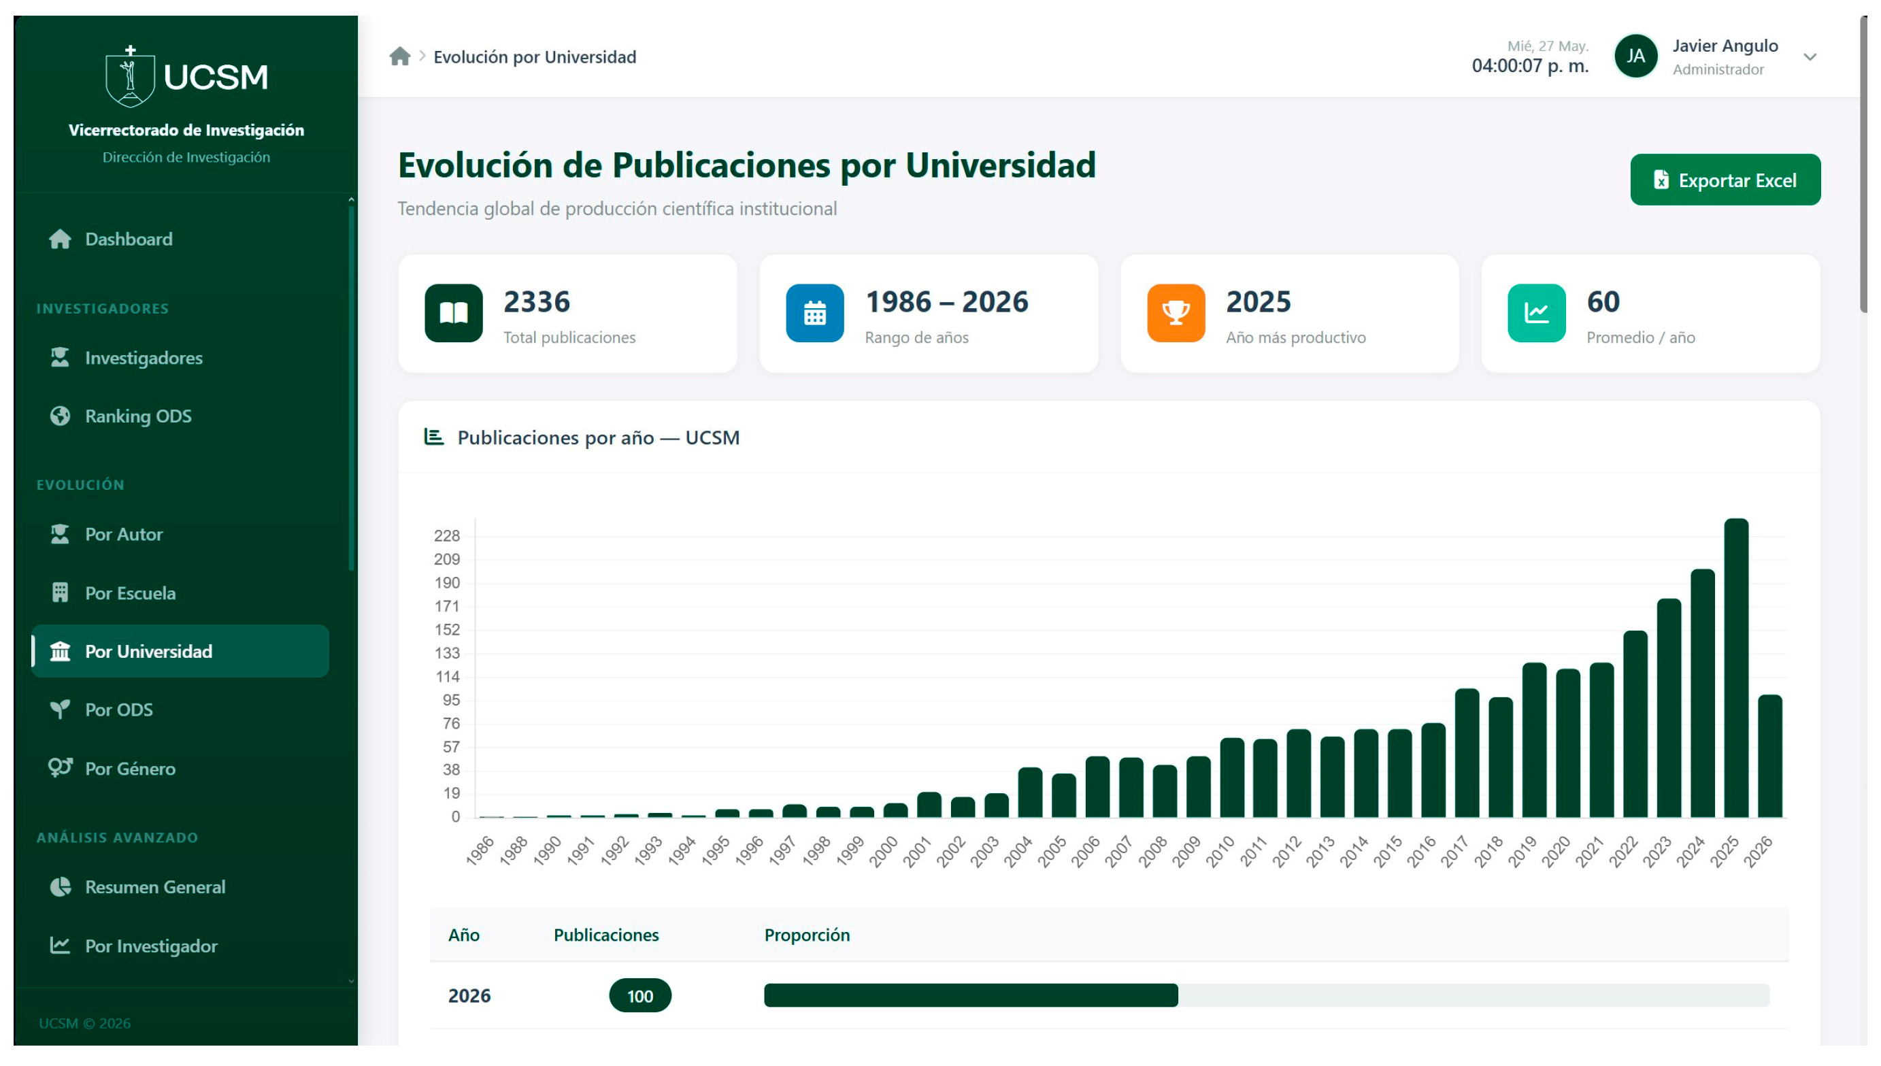Click the 228 y-axis label
1881x1066 pixels.
pyautogui.click(x=446, y=536)
